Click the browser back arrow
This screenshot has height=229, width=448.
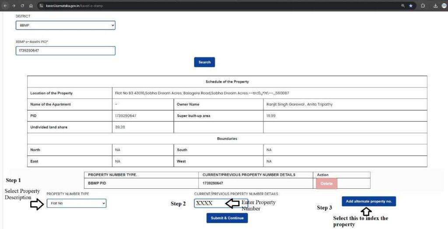(4, 6)
